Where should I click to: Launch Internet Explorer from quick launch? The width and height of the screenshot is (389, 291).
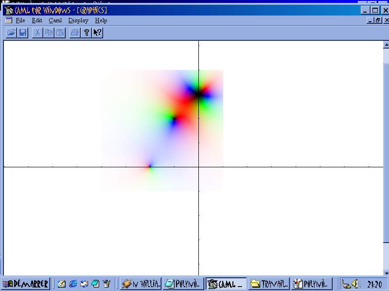coord(73,284)
